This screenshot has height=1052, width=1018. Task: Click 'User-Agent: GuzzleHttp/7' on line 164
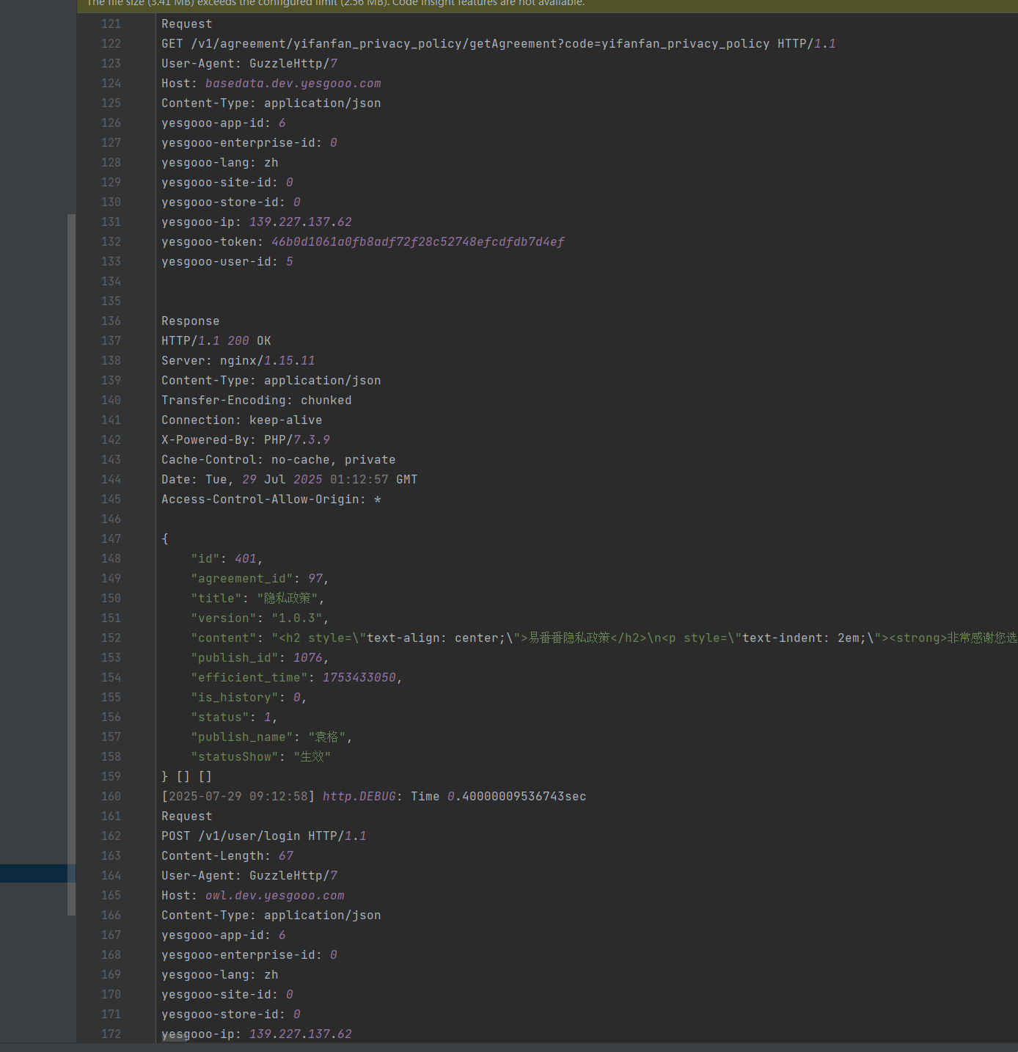(x=249, y=876)
